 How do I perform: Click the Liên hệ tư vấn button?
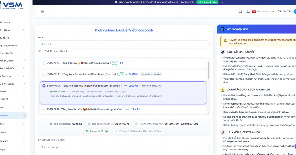(x=207, y=2)
